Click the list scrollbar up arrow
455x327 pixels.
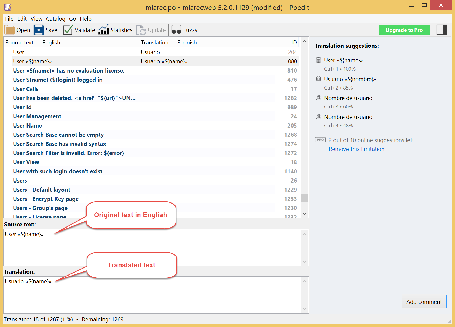pos(304,42)
